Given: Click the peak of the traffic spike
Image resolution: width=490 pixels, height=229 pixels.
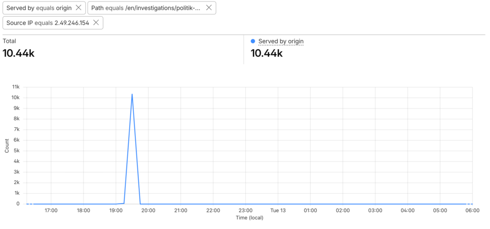Looking at the screenshot, I should (132, 94).
